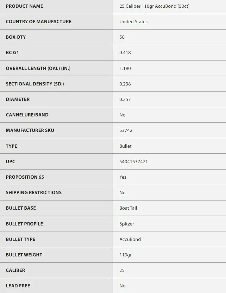
Task: Click the "COUNTRY OF MANUFACTURE" label
Action: [x=39, y=22]
